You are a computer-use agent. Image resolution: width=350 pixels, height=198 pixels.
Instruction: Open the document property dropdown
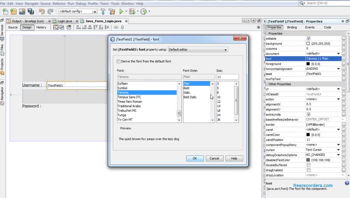338,54
